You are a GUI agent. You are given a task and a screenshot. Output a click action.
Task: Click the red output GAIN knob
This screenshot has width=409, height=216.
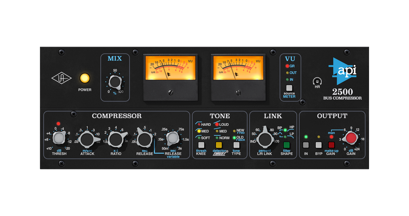click(x=351, y=138)
